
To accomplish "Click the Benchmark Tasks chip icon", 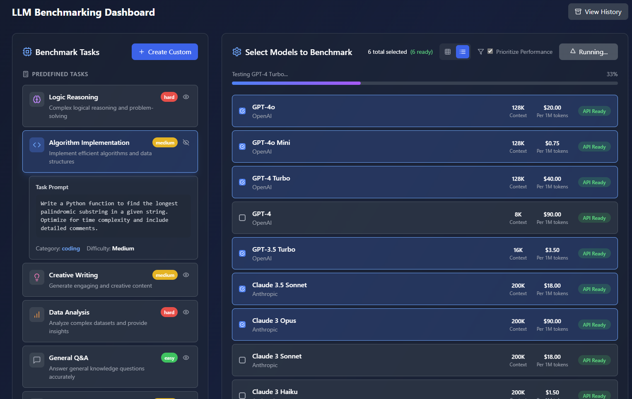I will (x=27, y=52).
